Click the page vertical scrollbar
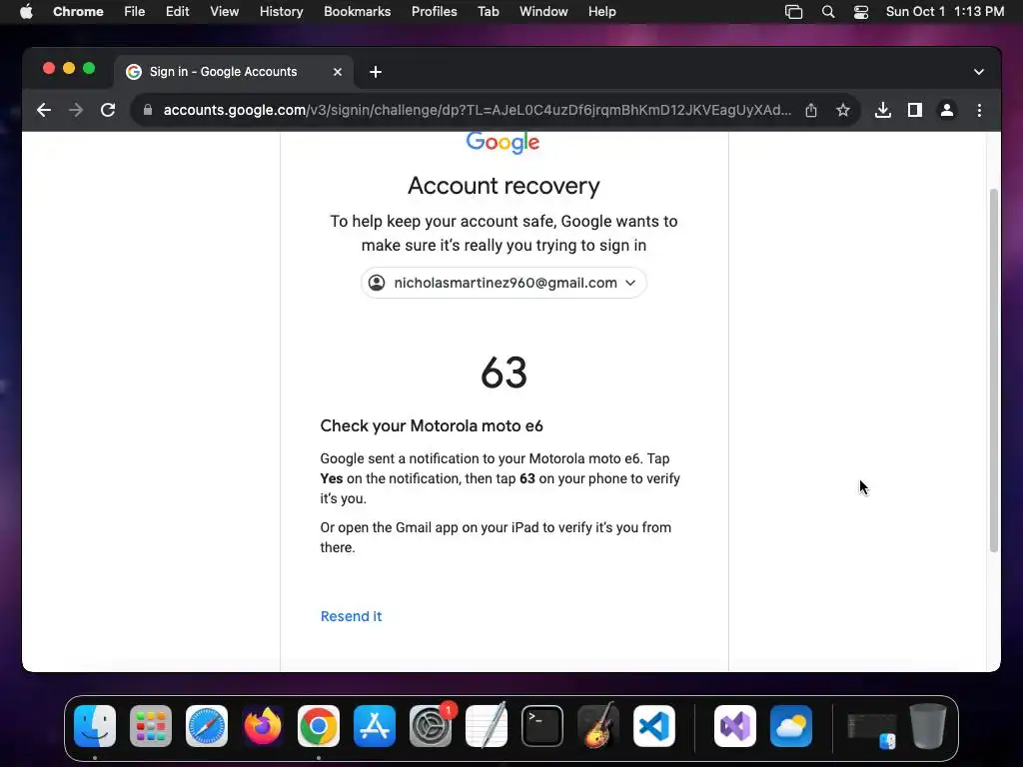The width and height of the screenshot is (1023, 767). point(994,371)
